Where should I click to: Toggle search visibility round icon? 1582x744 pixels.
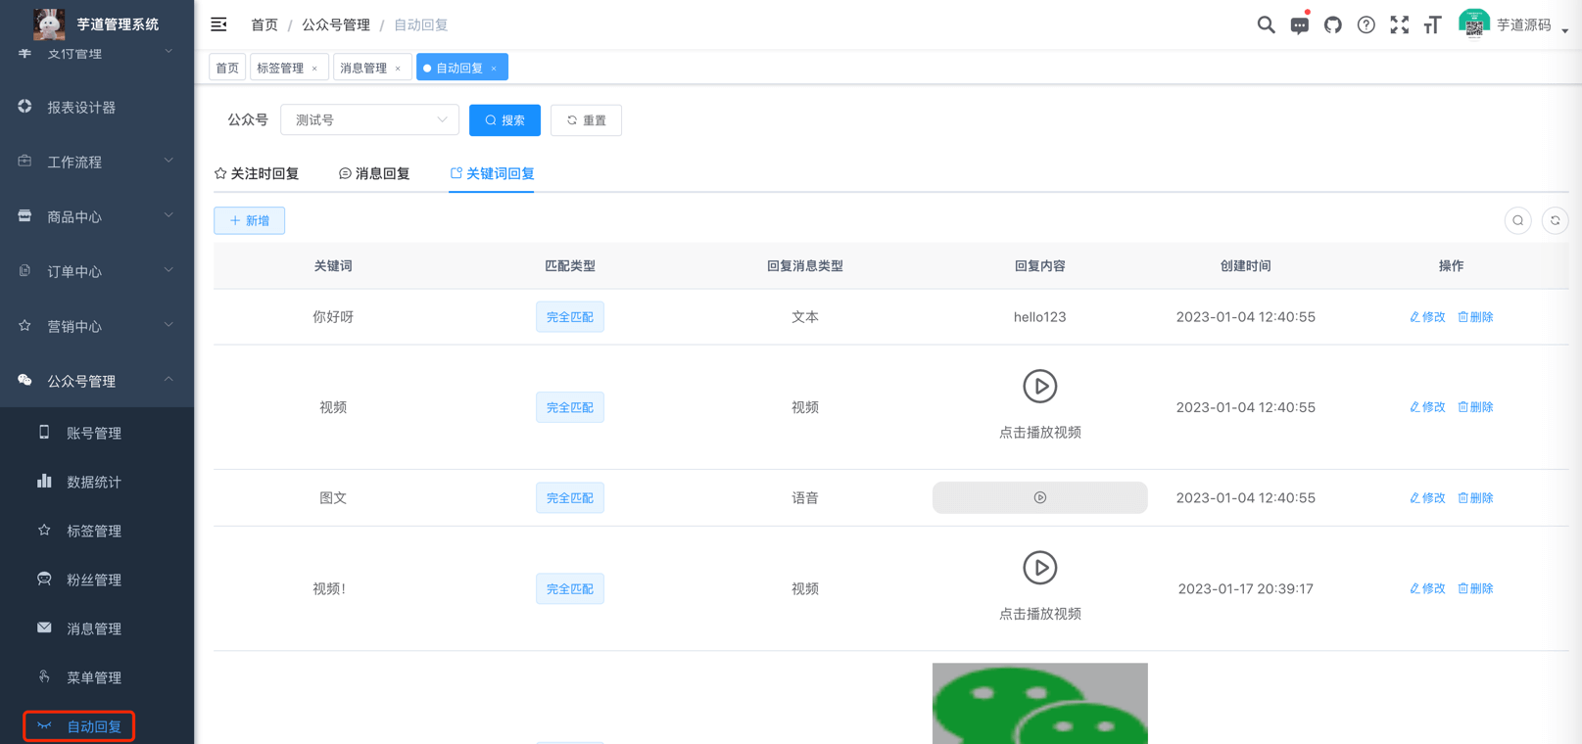(1517, 221)
